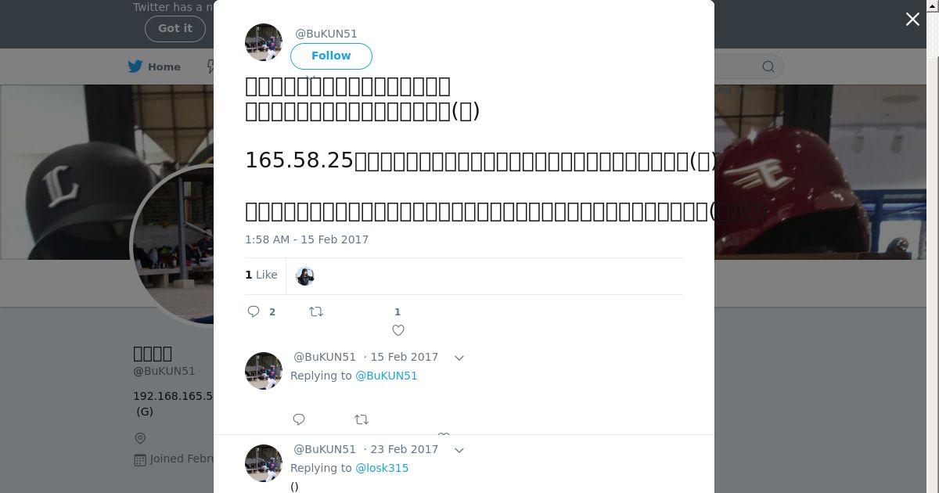The height and width of the screenshot is (493, 939).
Task: Like the main tweet heart icon
Action: pyautogui.click(x=398, y=330)
